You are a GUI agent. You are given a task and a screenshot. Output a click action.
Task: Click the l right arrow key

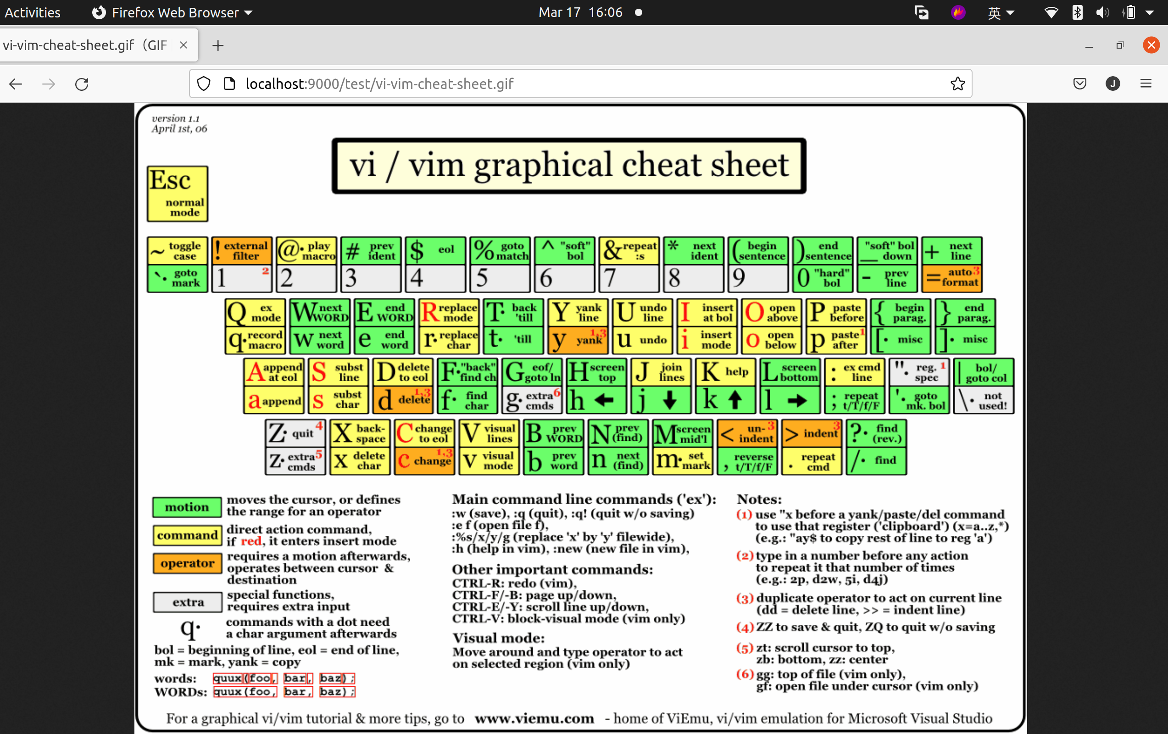click(x=790, y=400)
